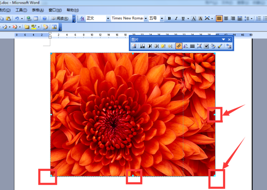Undo the last action
Viewport: 267px width, 190px height.
pos(17,18)
